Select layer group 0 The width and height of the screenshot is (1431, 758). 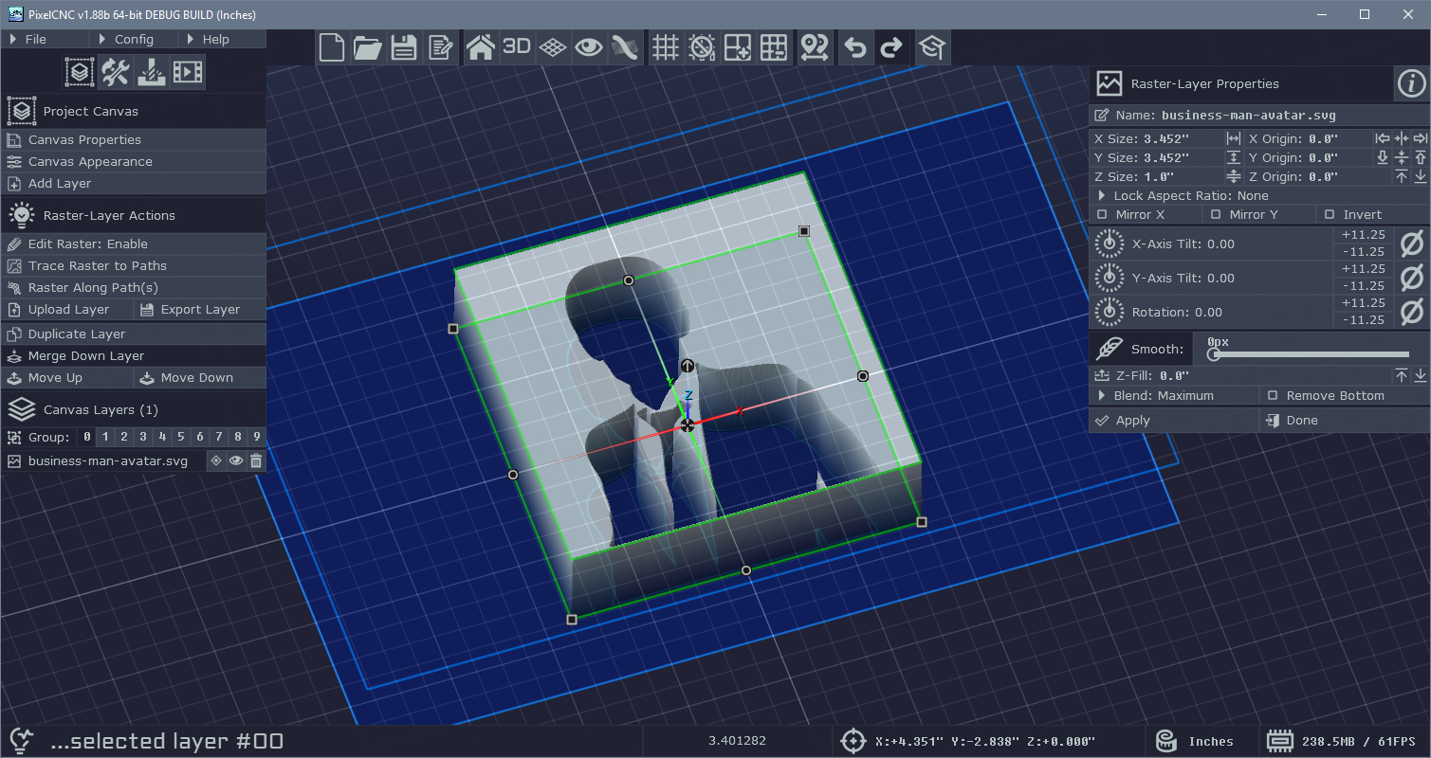click(87, 437)
